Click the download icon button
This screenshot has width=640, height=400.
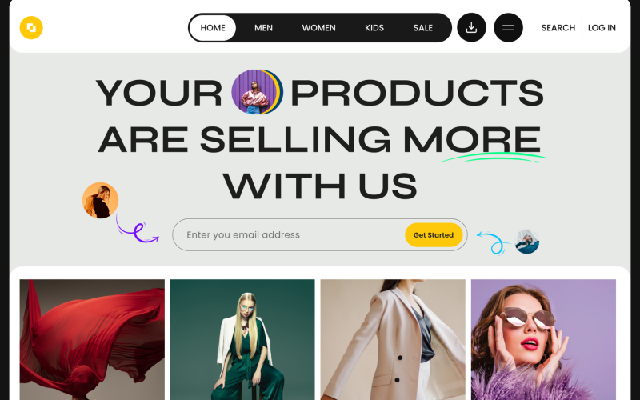coord(471,28)
